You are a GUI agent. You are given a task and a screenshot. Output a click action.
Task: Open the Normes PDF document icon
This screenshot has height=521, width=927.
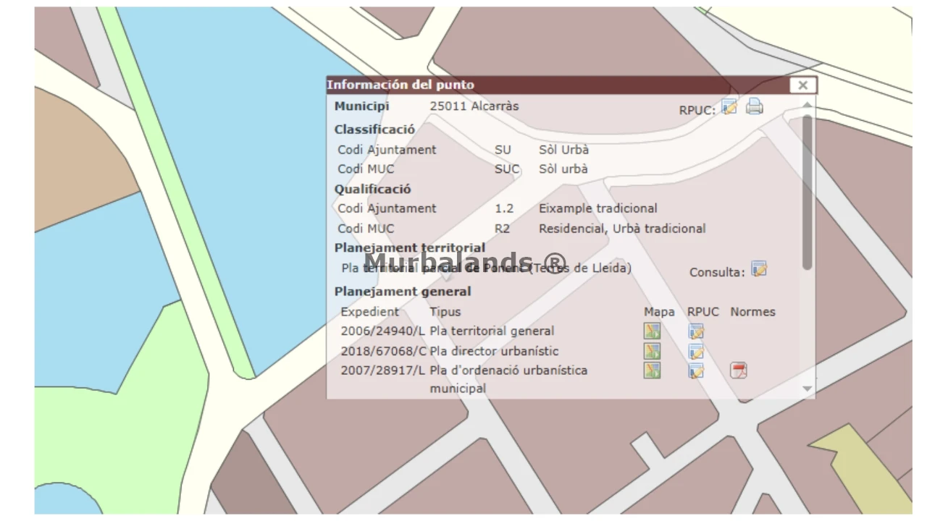pos(739,370)
